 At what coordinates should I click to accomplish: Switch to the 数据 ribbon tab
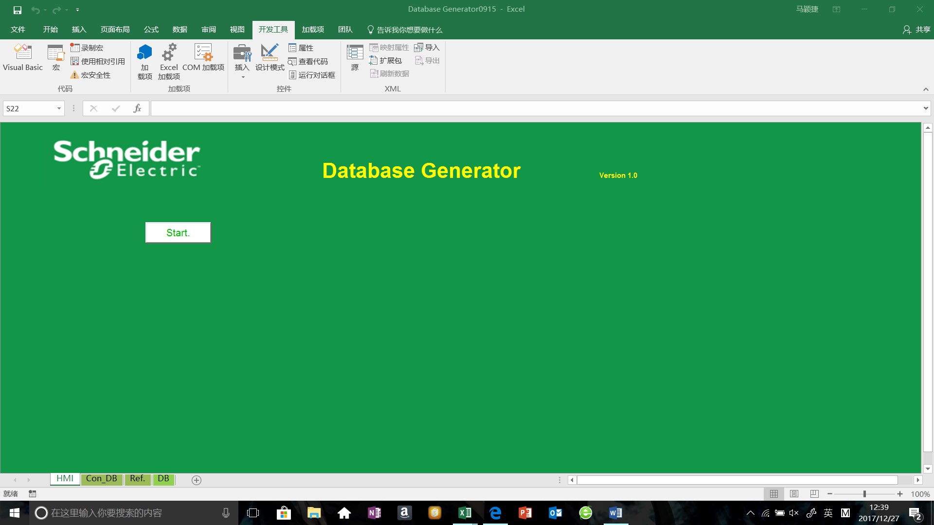pos(180,30)
